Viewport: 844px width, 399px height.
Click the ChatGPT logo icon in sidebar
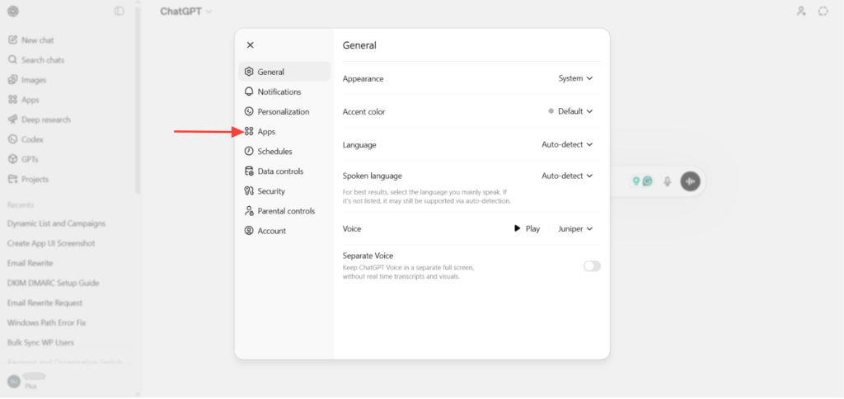13,12
